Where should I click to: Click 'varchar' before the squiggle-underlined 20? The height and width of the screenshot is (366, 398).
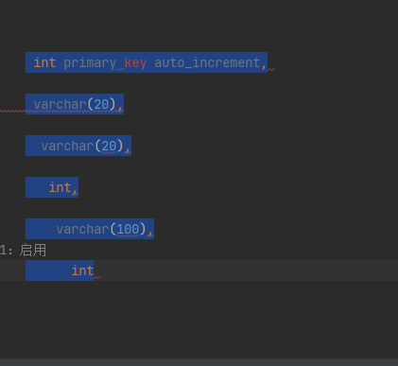pos(67,146)
